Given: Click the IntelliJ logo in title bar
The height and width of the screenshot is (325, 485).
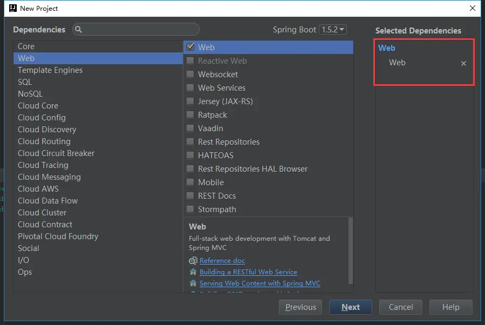Looking at the screenshot, I should [13, 8].
